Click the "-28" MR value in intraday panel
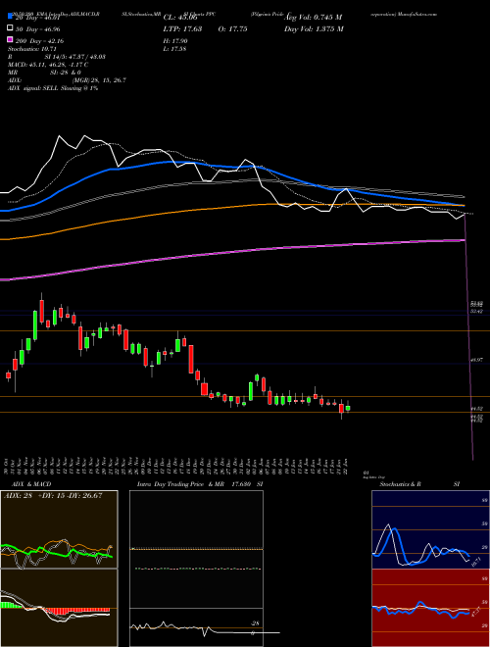The image size is (490, 647). pyautogui.click(x=255, y=623)
